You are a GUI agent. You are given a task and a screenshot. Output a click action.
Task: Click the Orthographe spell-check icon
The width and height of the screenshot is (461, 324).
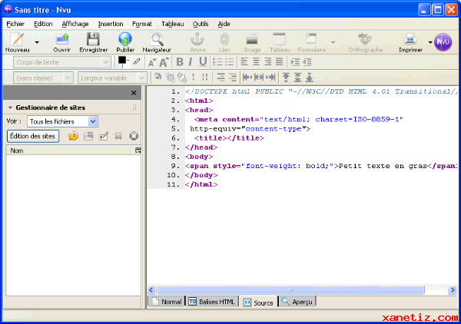point(365,39)
